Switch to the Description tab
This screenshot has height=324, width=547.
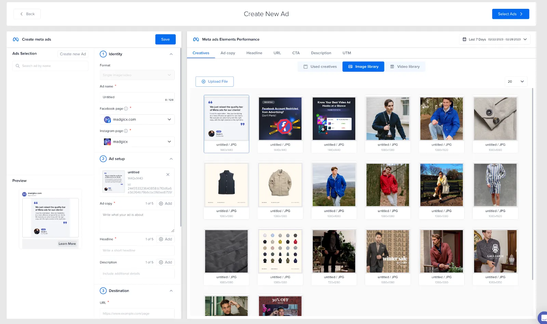click(x=321, y=53)
